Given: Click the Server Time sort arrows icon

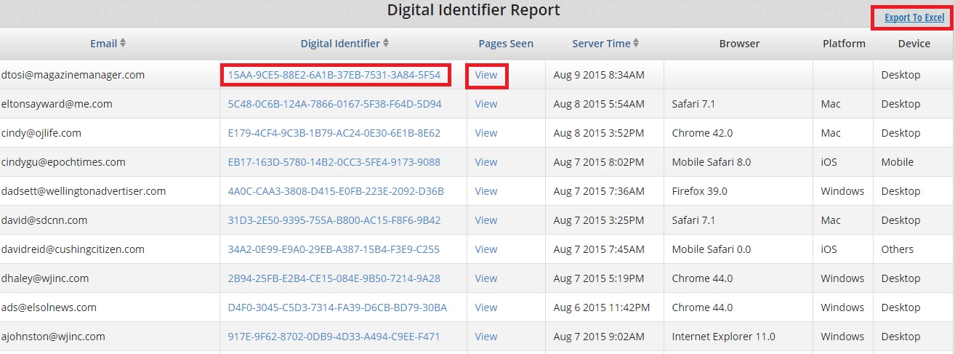Looking at the screenshot, I should pos(637,44).
